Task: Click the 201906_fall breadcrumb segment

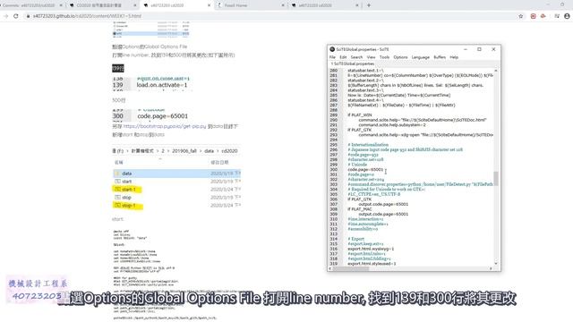Action: pyautogui.click(x=184, y=151)
